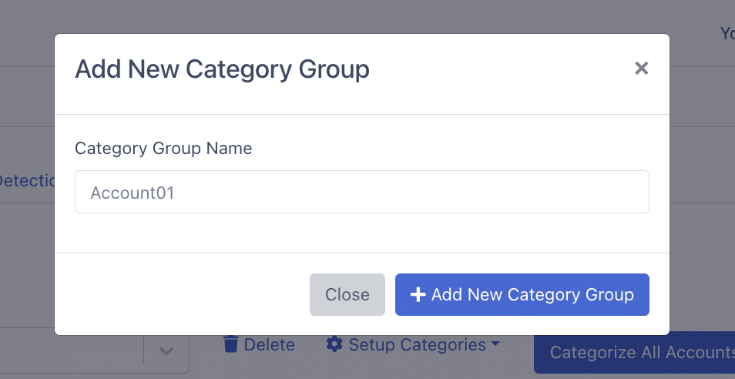Viewport: 735px width, 379px height.
Task: Click the trash can icon beside Delete
Action: [230, 344]
